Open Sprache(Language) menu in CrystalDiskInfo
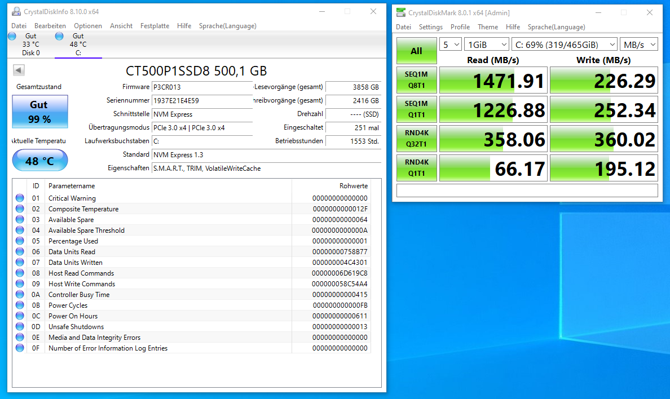The height and width of the screenshot is (399, 670). (228, 25)
